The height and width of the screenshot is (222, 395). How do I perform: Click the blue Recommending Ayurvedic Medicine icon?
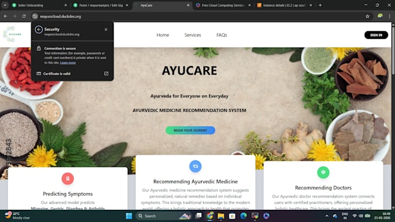pyautogui.click(x=195, y=166)
